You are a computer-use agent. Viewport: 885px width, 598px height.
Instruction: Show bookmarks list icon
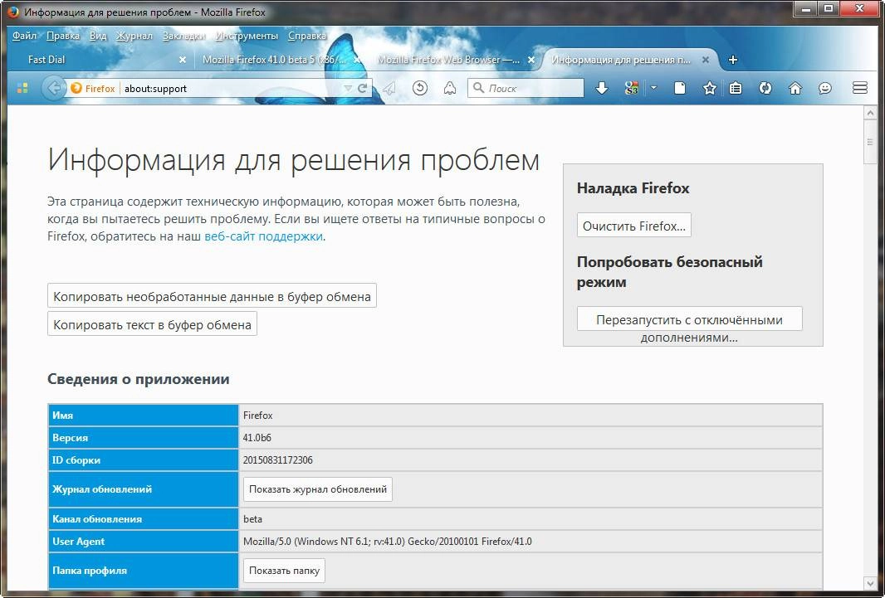735,89
